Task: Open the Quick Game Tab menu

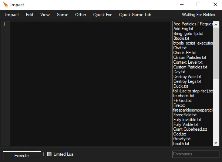Action: point(135,15)
